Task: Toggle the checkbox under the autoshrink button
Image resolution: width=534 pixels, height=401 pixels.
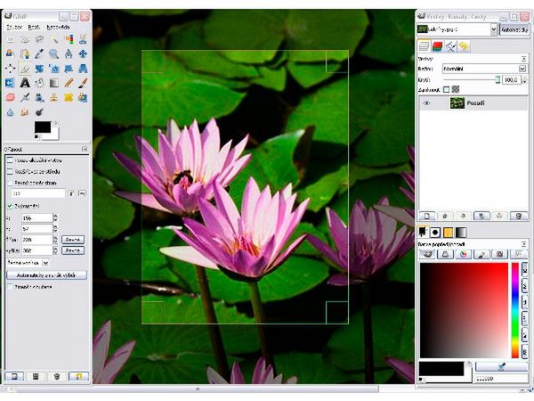Action: [10, 287]
